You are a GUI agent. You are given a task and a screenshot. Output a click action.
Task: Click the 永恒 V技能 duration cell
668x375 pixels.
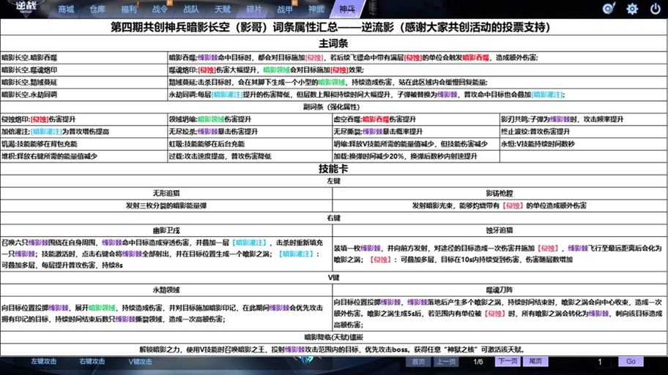(584, 144)
